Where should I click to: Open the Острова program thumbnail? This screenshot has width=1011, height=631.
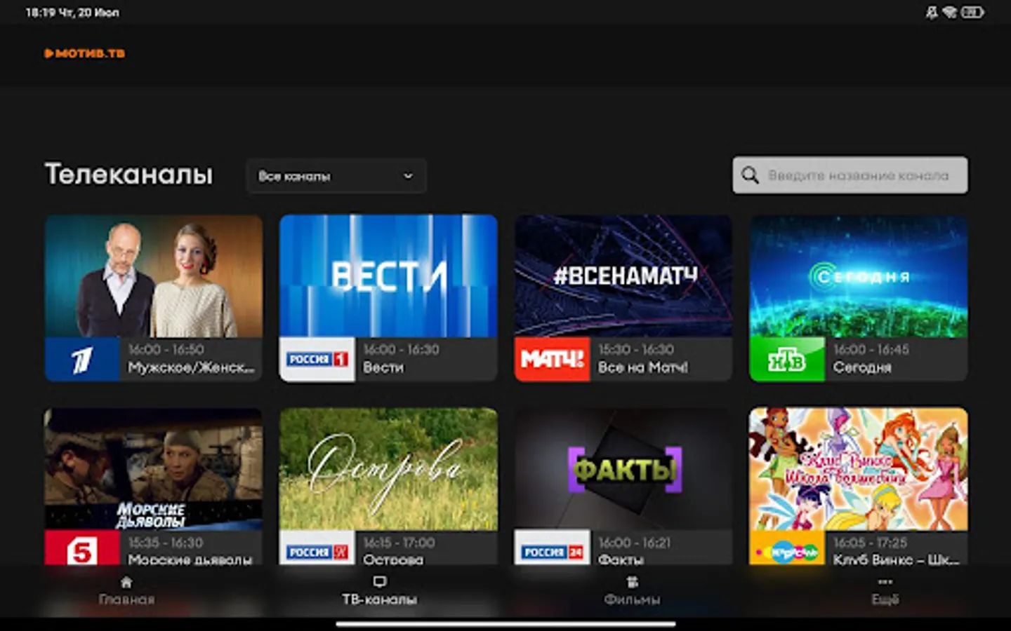[x=388, y=470]
